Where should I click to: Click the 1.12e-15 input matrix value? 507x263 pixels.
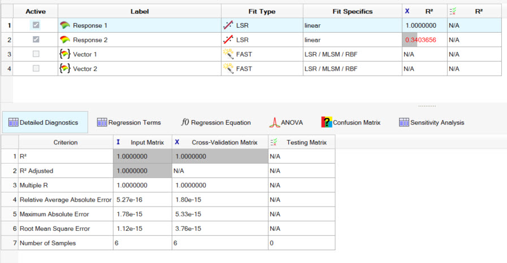coord(129,229)
